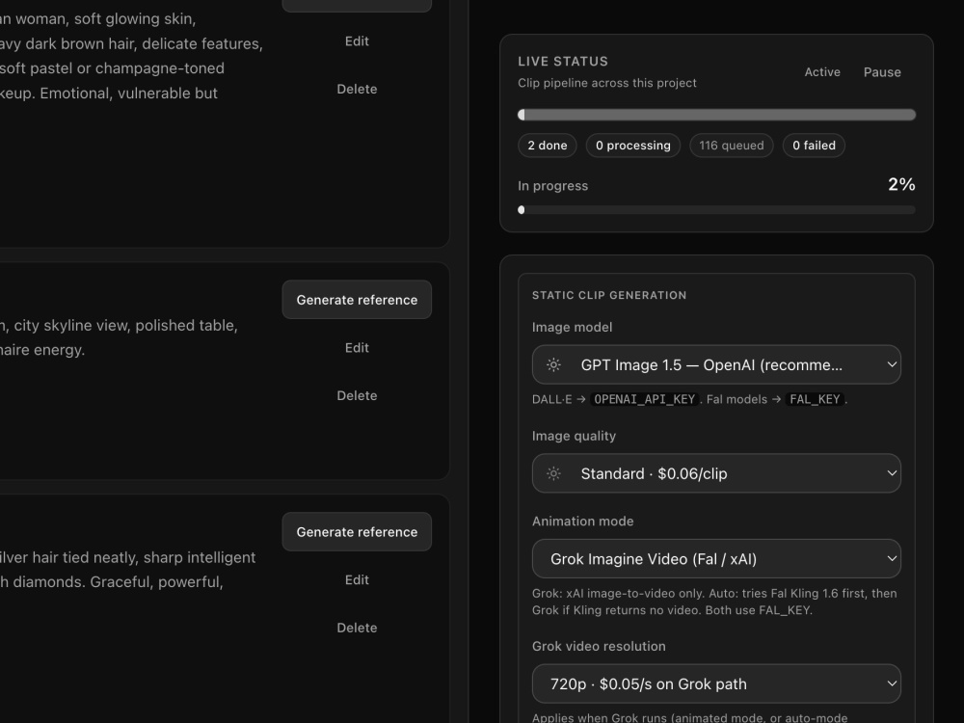
Task: Click Generate reference for the city skyline card
Action: (x=357, y=300)
